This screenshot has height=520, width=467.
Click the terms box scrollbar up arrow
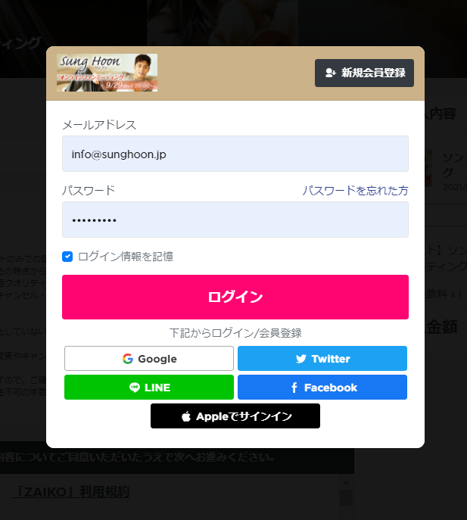coord(346,482)
